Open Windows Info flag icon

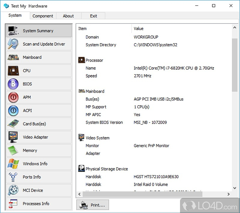click(13, 164)
